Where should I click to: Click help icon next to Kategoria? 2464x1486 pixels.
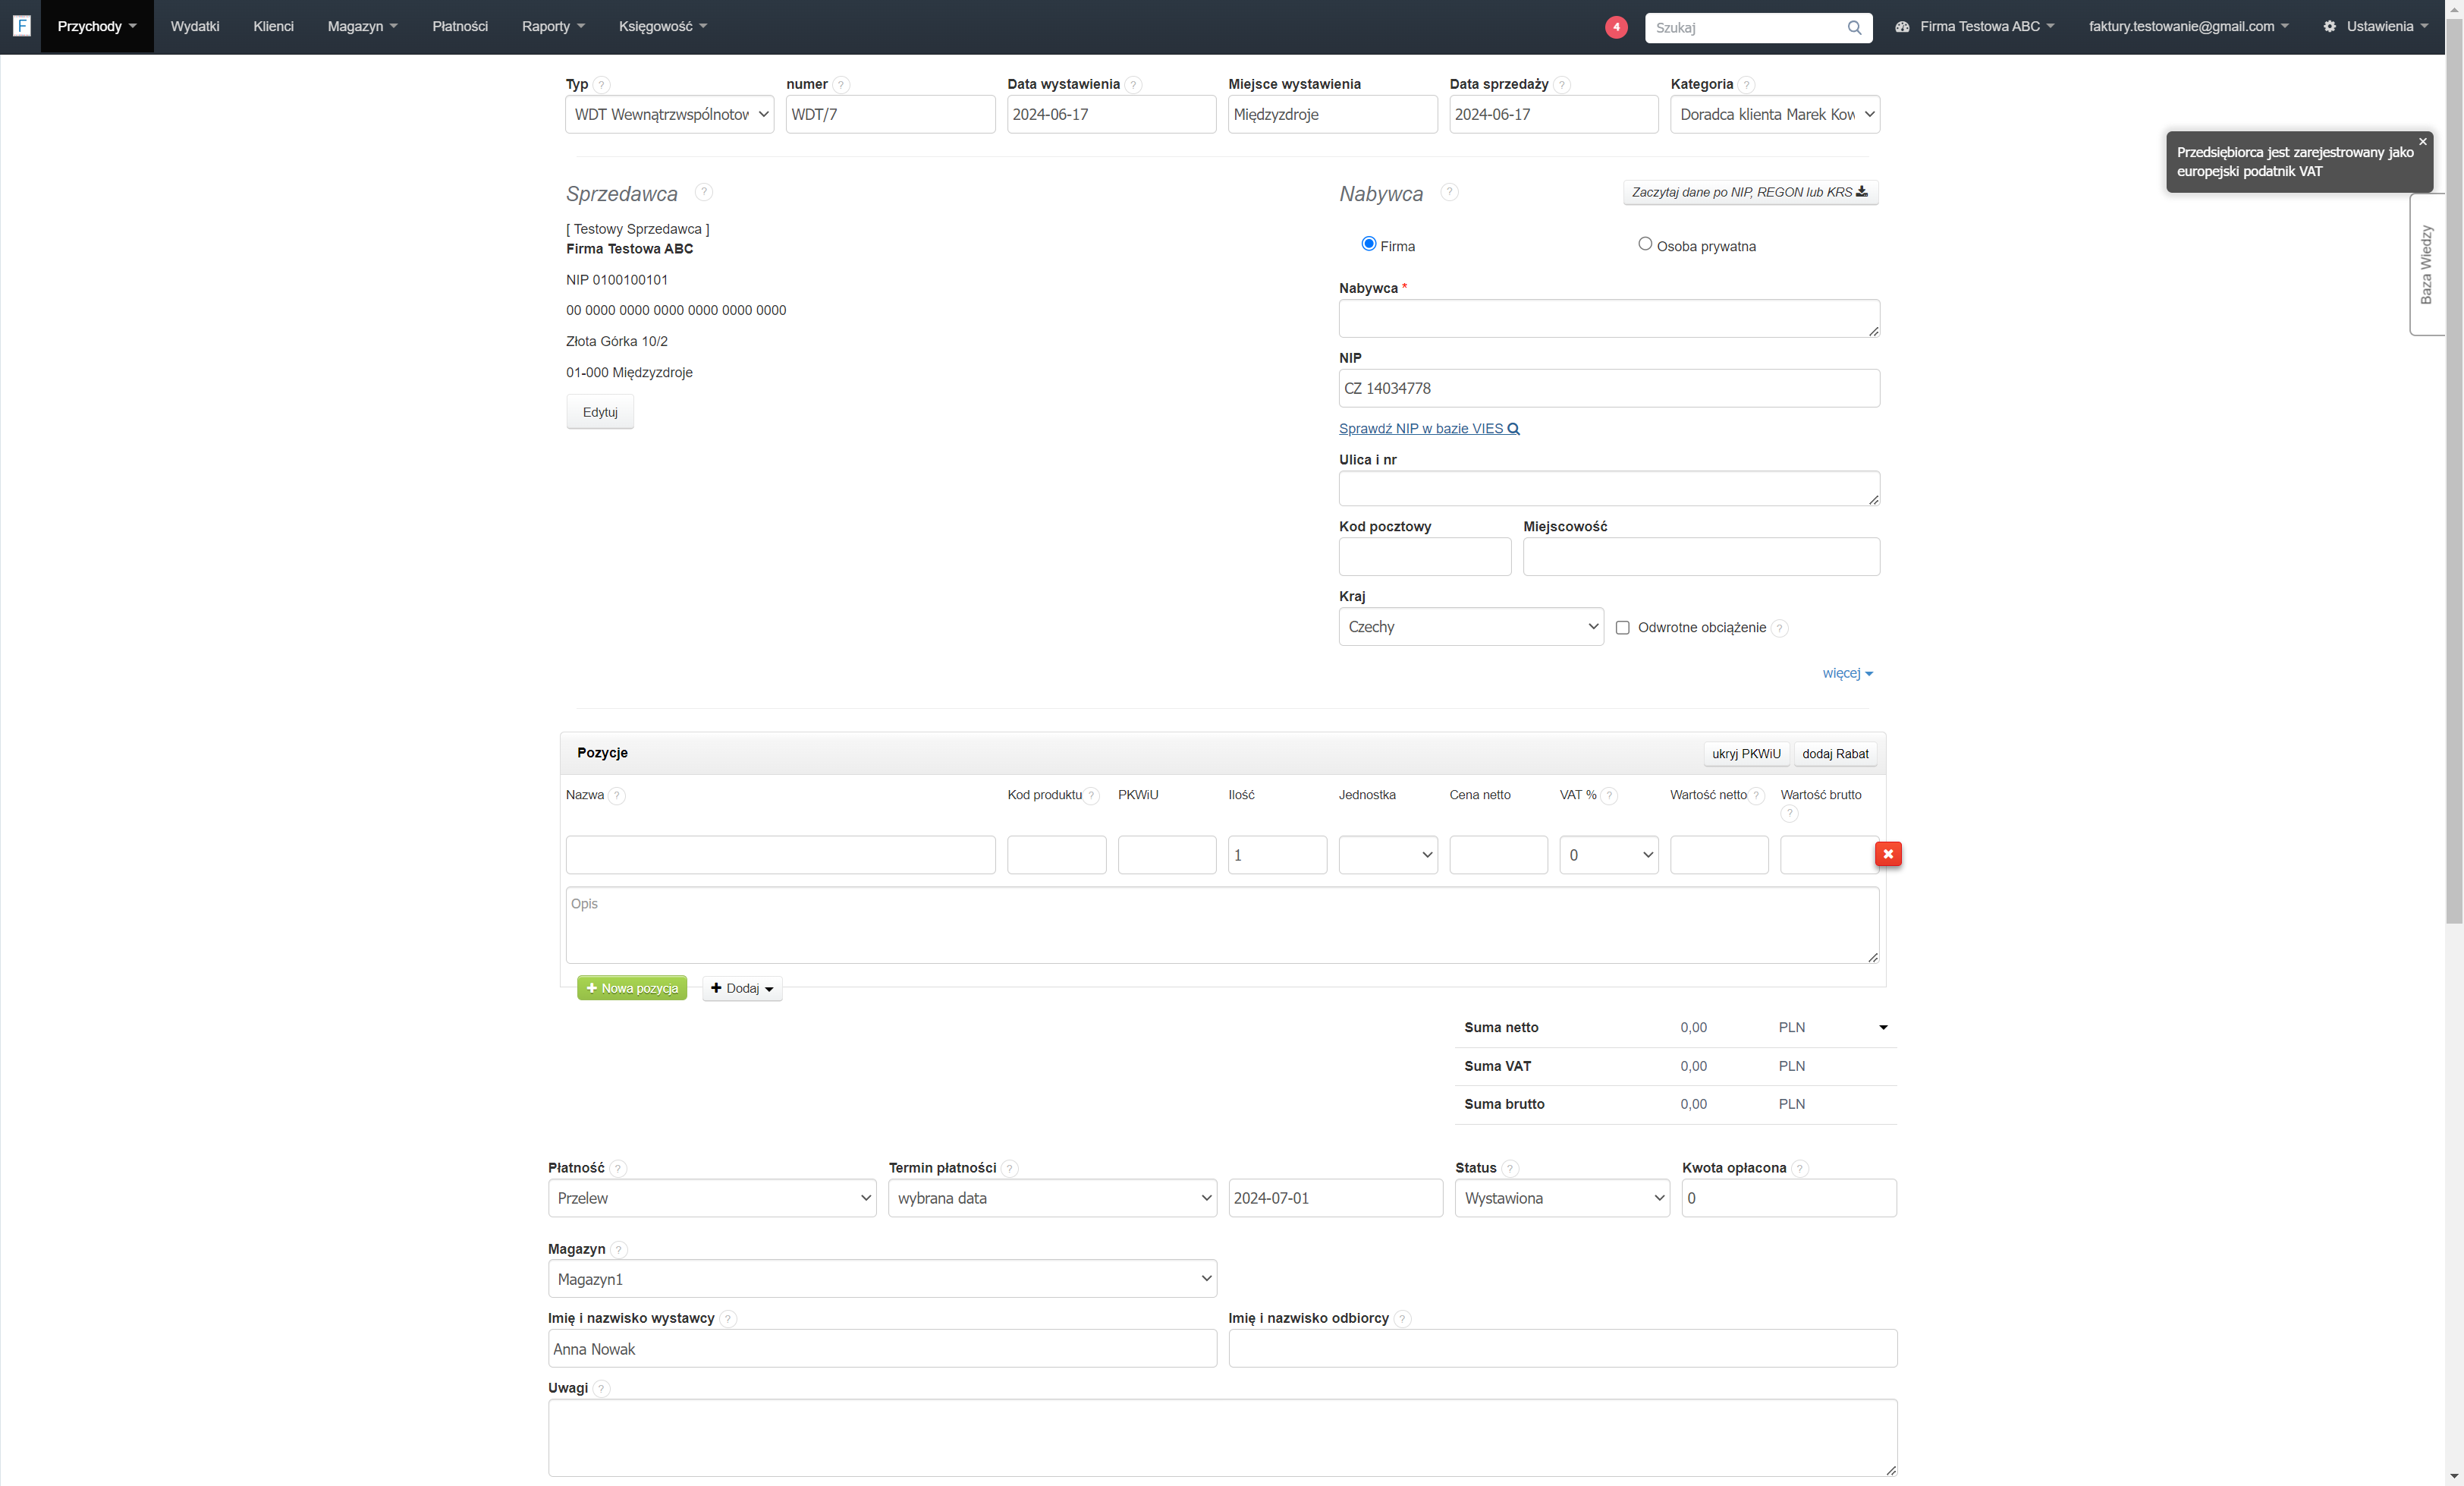1746,85
